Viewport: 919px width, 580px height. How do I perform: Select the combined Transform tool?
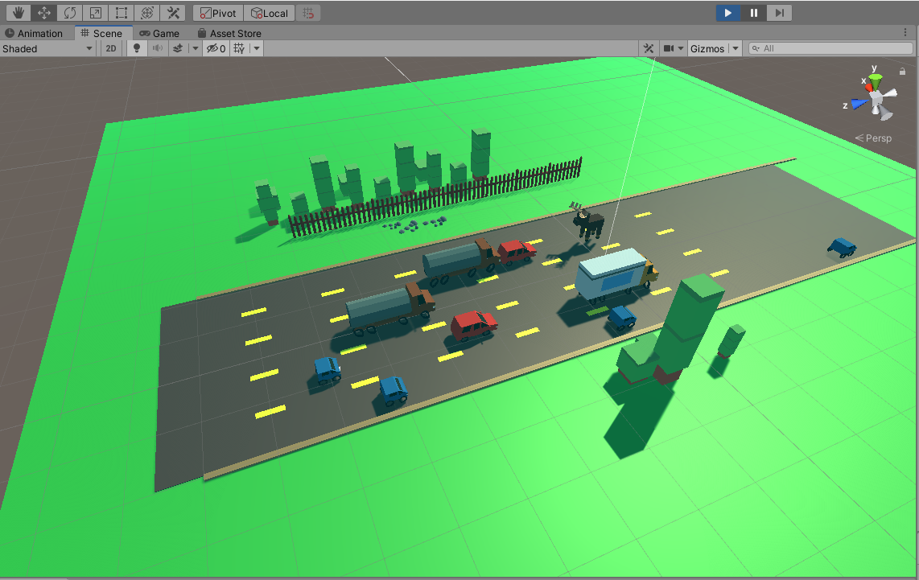(x=147, y=13)
